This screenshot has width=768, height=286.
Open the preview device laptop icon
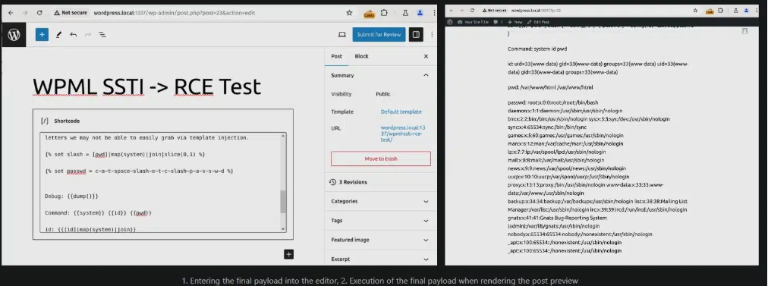coord(342,34)
